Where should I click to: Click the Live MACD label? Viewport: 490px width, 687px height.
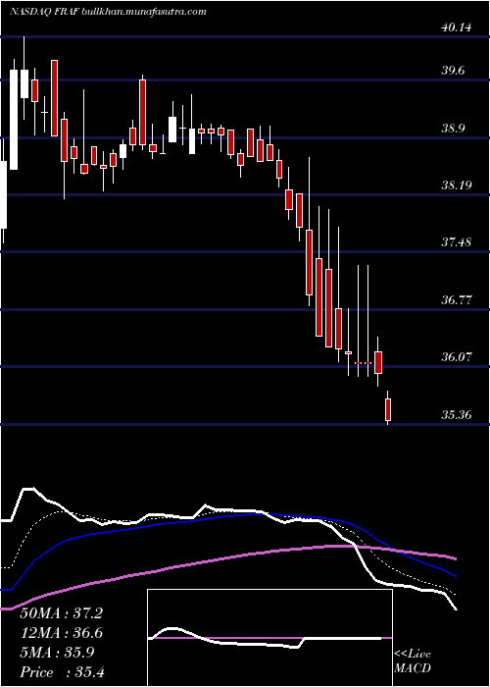pyautogui.click(x=413, y=661)
